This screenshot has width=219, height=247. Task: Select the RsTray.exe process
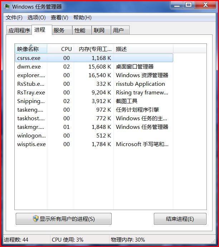[x=94, y=93]
